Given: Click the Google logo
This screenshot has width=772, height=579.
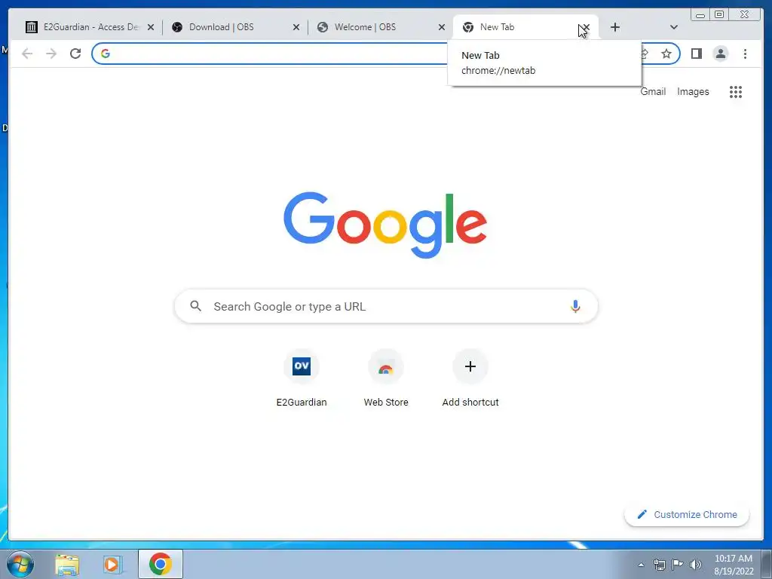Looking at the screenshot, I should (x=385, y=225).
